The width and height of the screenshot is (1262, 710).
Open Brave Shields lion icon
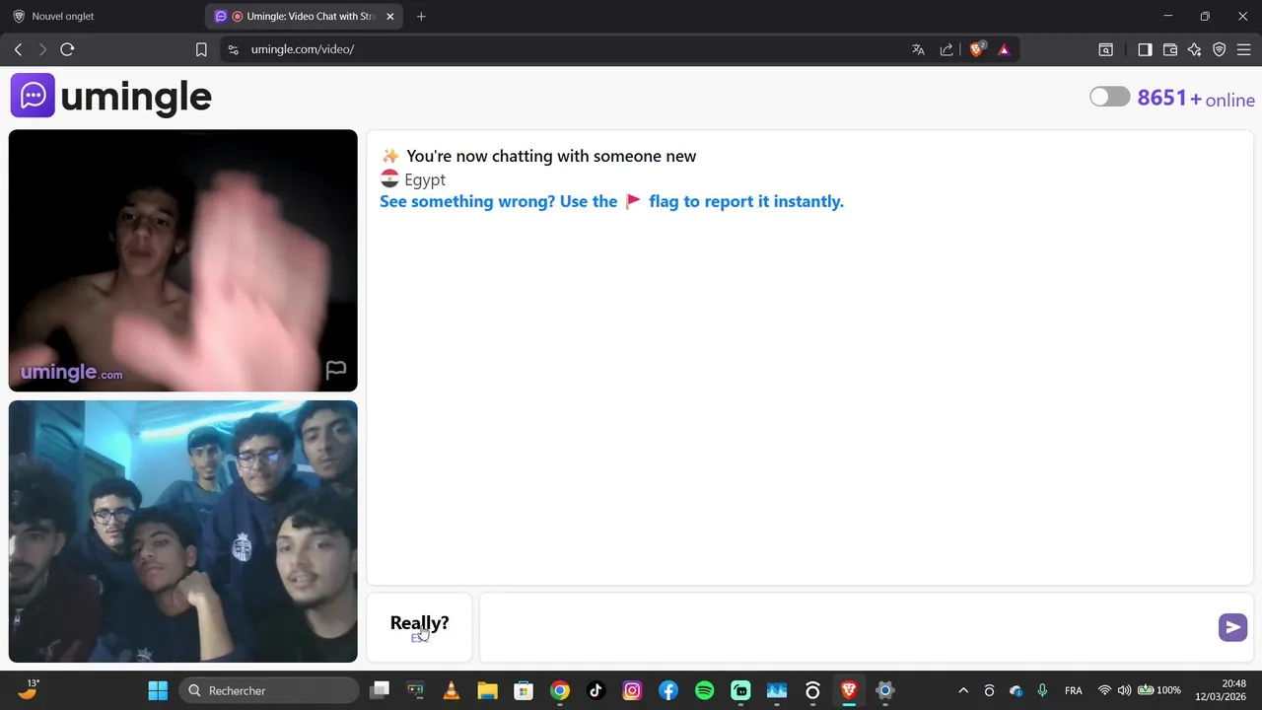point(977,49)
